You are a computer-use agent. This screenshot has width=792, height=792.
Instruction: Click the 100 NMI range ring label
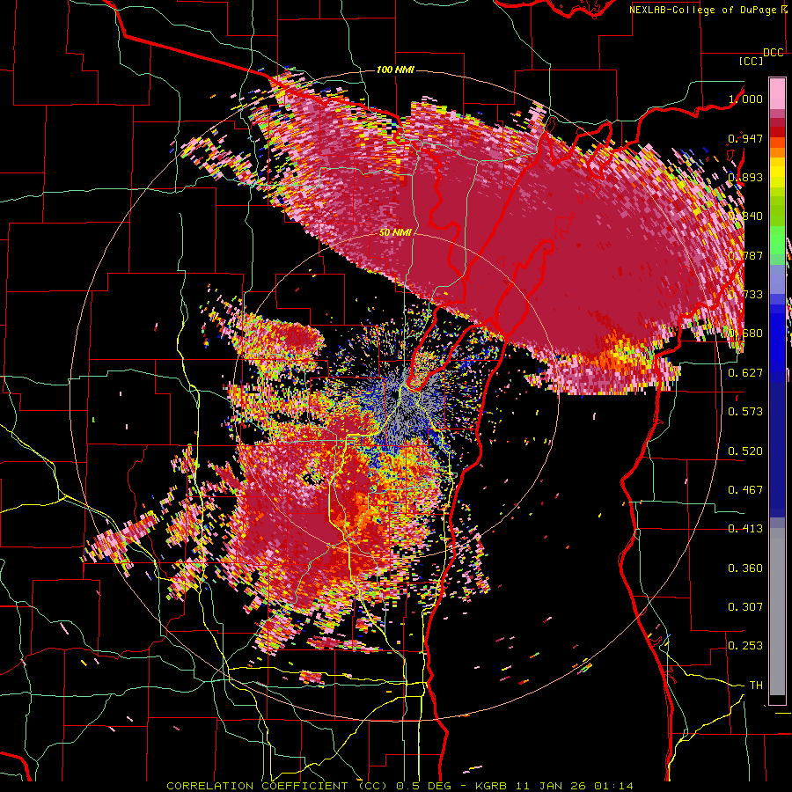click(x=395, y=70)
